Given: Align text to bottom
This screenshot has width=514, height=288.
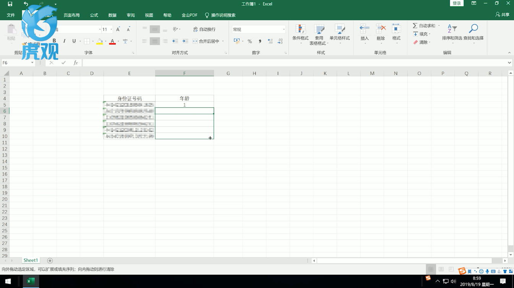Looking at the screenshot, I should coord(165,29).
